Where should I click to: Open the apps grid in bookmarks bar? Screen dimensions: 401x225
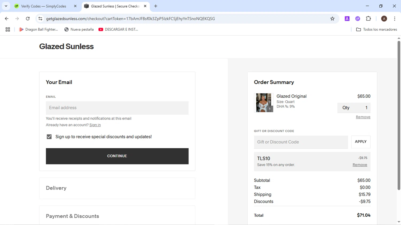8,30
